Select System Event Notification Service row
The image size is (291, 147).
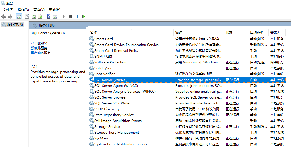point(187,144)
